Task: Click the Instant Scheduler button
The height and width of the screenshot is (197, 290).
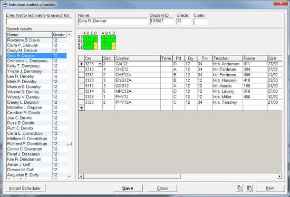Action: click(x=25, y=188)
